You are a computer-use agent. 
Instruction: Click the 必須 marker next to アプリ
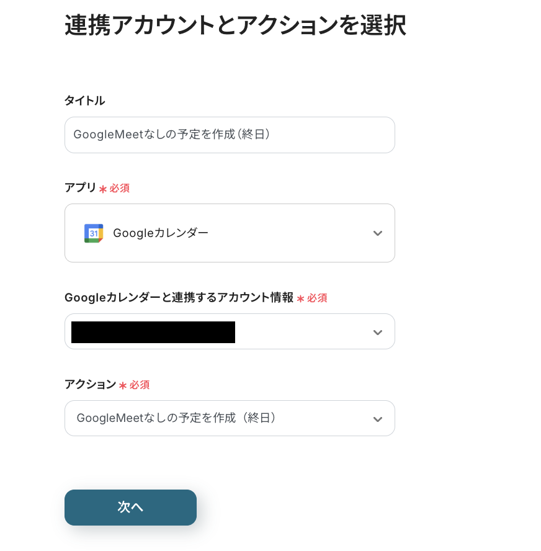120,188
